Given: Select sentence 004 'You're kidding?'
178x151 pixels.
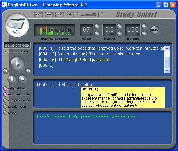Looking at the screenshot, I should [x=91, y=54].
